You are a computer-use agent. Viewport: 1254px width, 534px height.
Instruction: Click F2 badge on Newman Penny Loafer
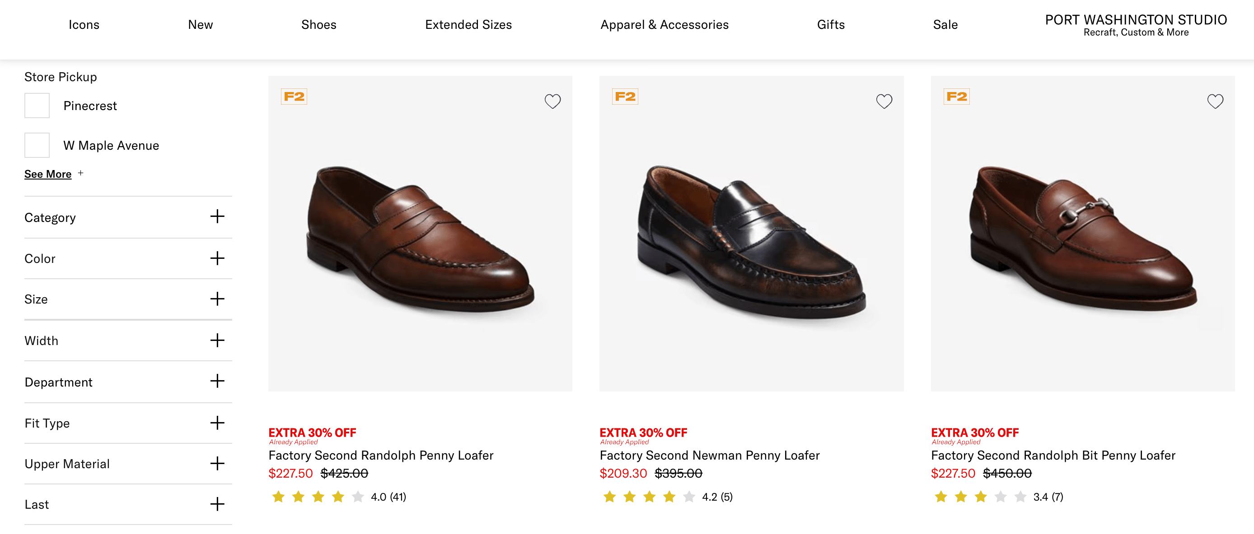pos(625,97)
